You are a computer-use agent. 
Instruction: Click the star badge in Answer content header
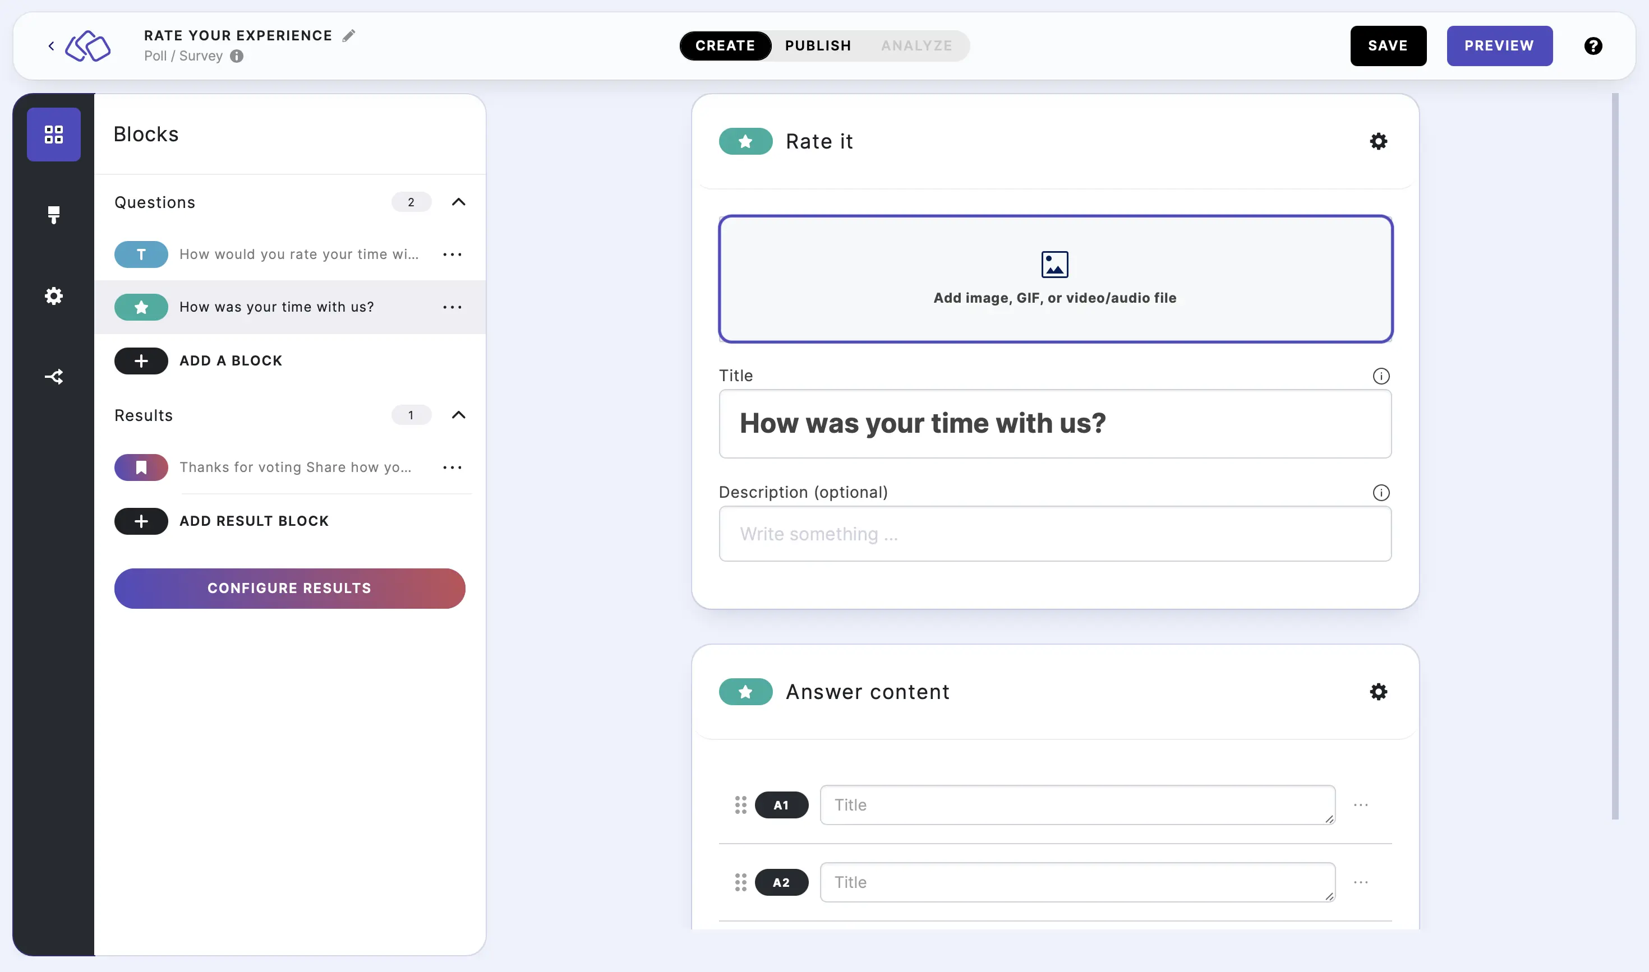pos(745,692)
